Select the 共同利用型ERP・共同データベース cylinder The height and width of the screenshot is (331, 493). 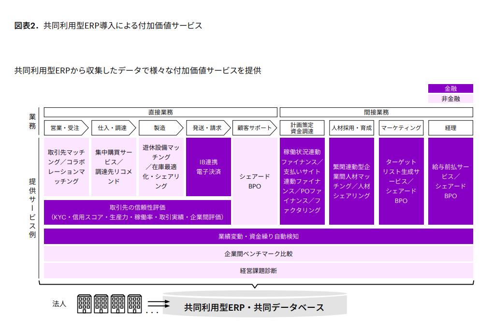(254, 305)
